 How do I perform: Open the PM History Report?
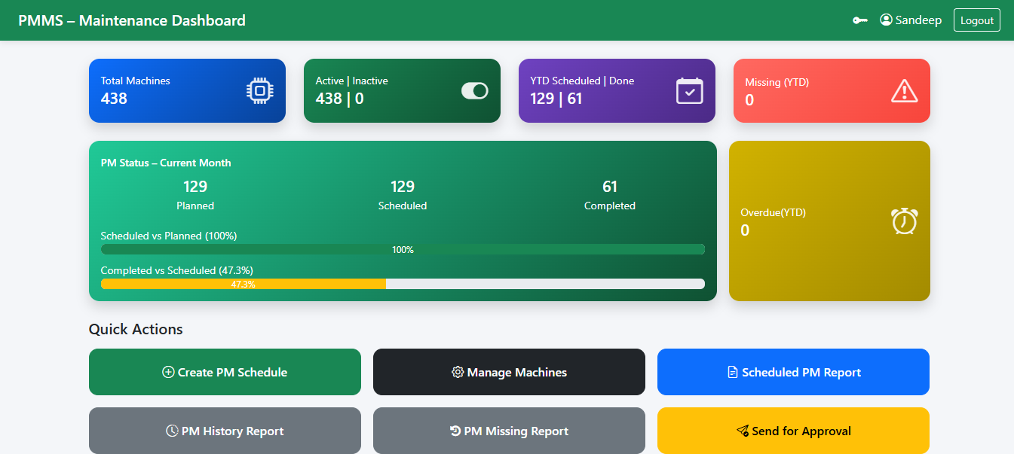click(225, 431)
